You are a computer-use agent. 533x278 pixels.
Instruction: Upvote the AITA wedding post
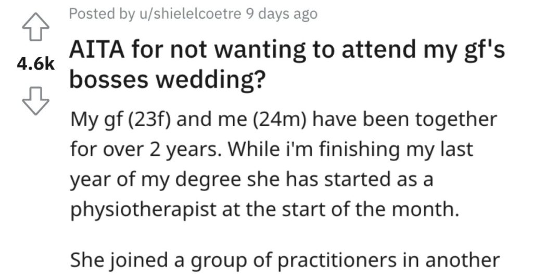[36, 28]
